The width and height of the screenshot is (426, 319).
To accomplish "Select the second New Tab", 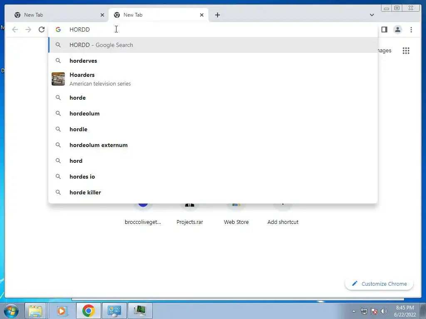I will tap(159, 15).
